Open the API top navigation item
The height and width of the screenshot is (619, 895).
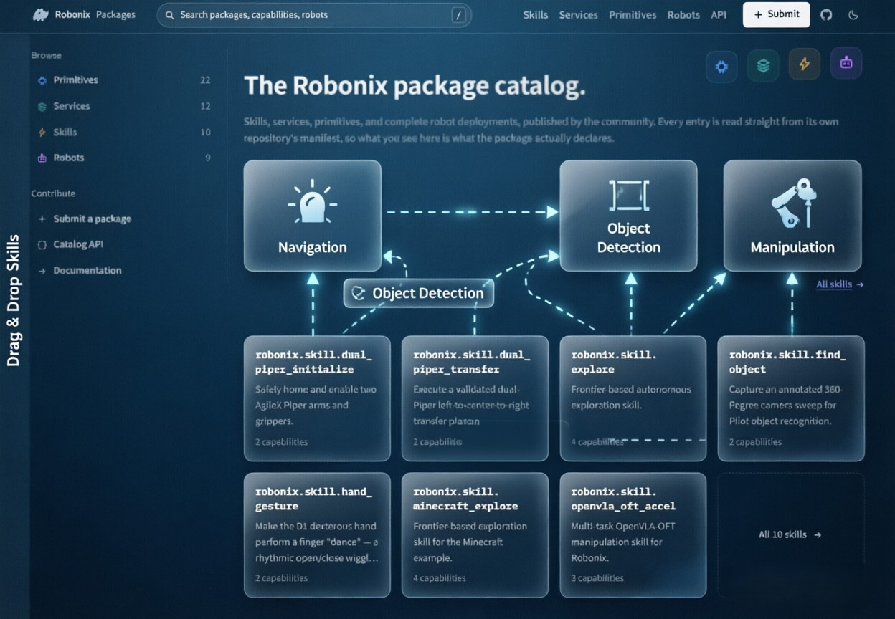[x=719, y=14]
